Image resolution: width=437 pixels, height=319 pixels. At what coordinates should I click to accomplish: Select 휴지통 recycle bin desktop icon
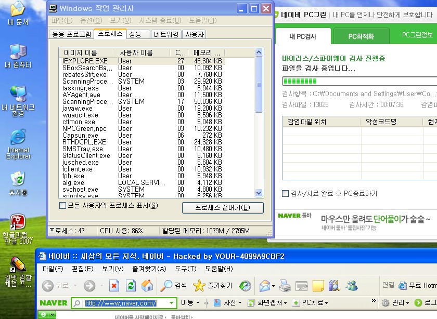18,183
